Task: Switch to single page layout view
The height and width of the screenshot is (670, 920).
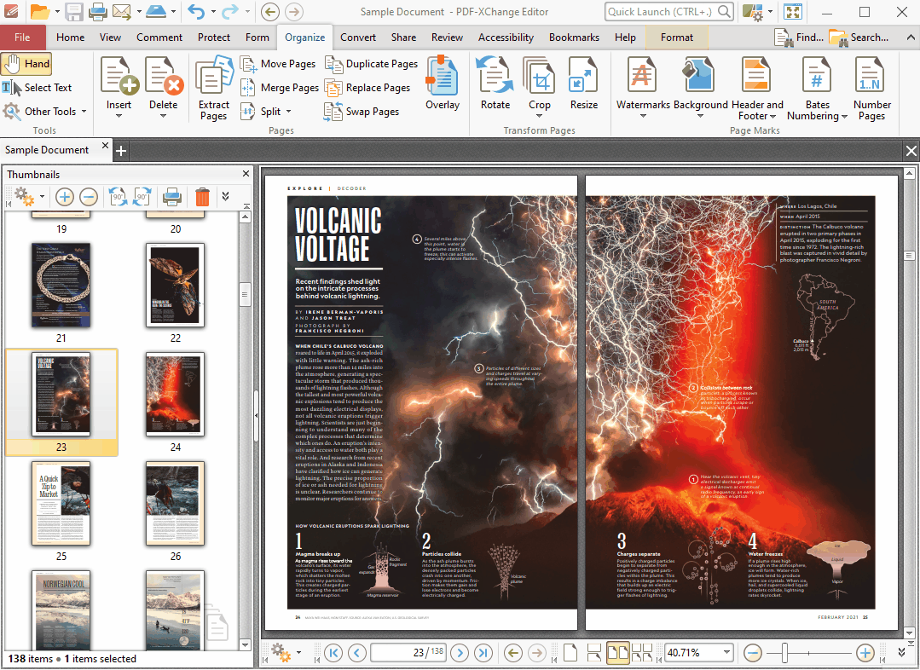Action: tap(570, 653)
